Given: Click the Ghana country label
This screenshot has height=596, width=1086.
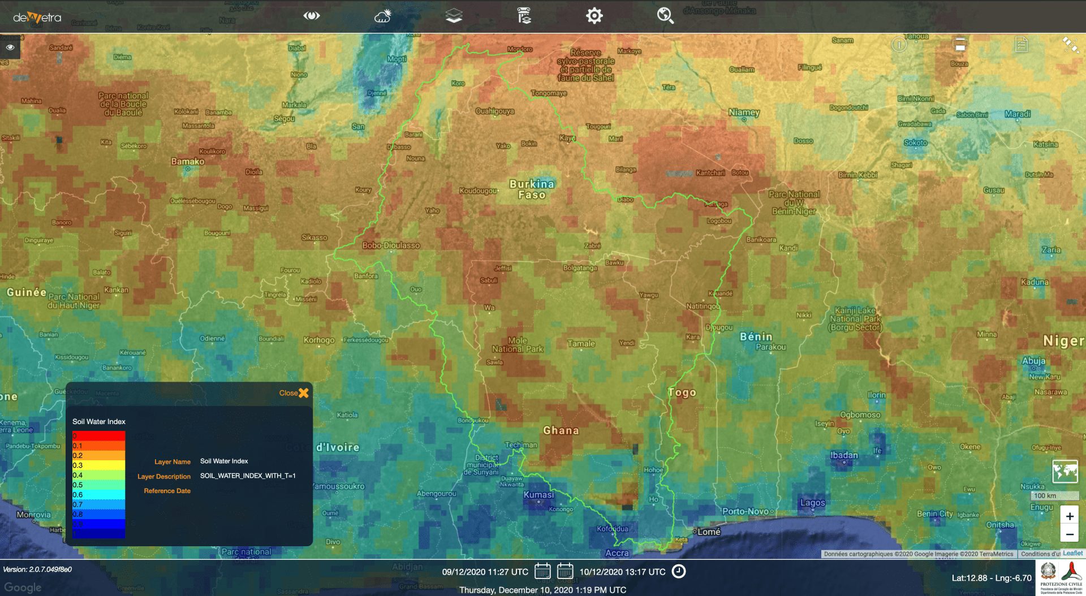Looking at the screenshot, I should click(x=561, y=431).
